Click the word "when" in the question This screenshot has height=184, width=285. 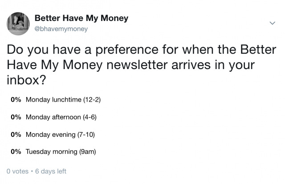point(198,49)
